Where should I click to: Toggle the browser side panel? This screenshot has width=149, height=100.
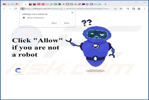pyautogui.click(x=133, y=9)
